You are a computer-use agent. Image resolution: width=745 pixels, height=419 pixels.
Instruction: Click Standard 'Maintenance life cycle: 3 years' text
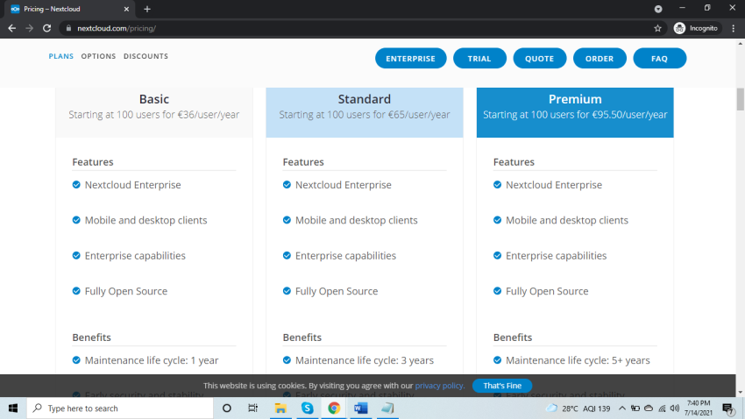coord(365,360)
